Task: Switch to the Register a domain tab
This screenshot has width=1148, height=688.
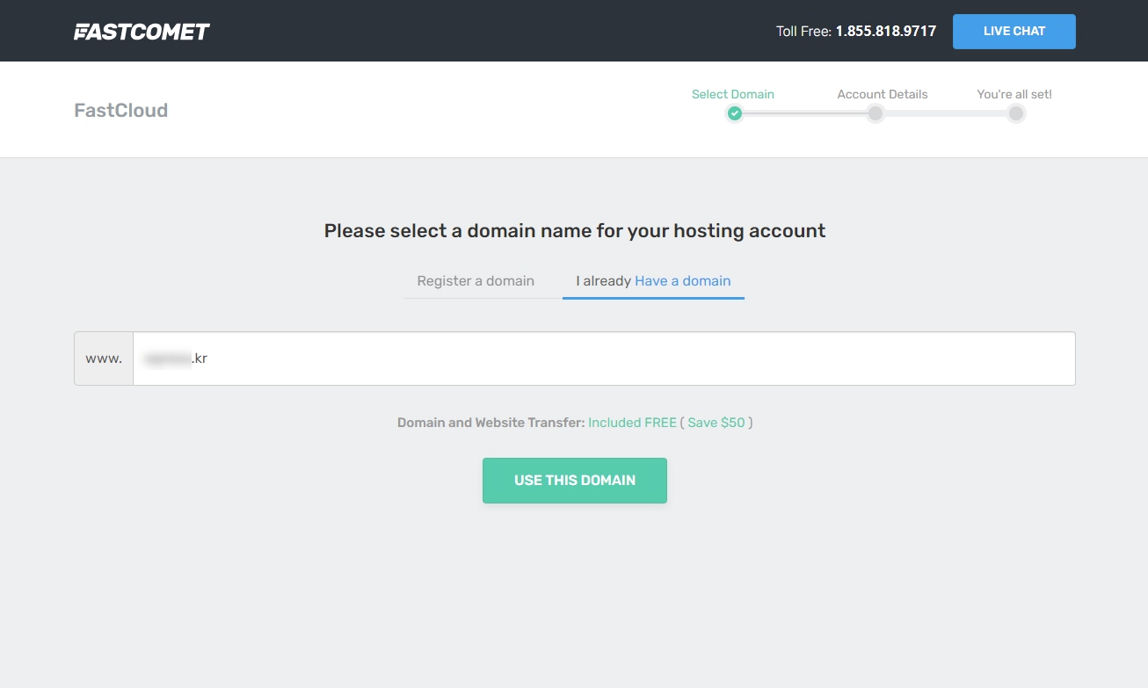Action: tap(476, 281)
